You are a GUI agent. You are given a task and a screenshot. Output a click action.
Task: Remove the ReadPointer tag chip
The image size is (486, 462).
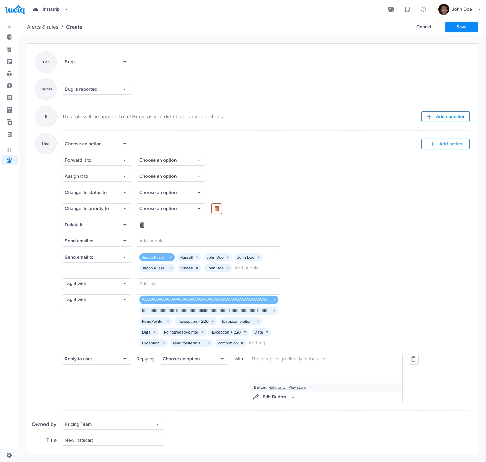click(x=168, y=321)
